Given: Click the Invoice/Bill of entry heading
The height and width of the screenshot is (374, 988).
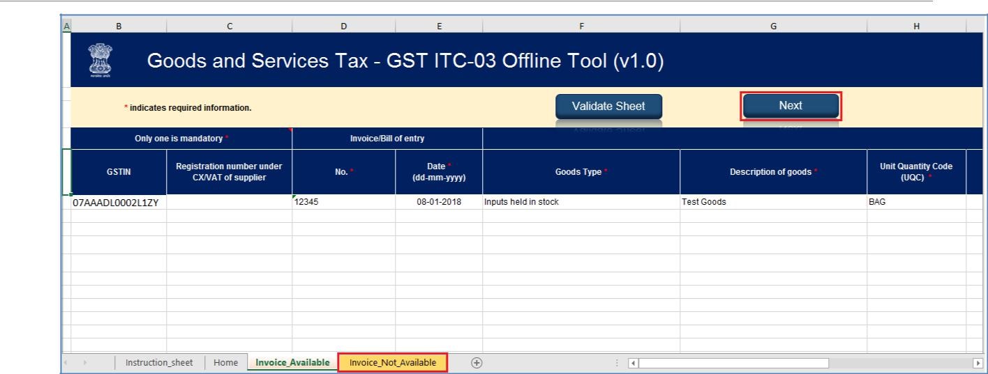Looking at the screenshot, I should pos(387,138).
